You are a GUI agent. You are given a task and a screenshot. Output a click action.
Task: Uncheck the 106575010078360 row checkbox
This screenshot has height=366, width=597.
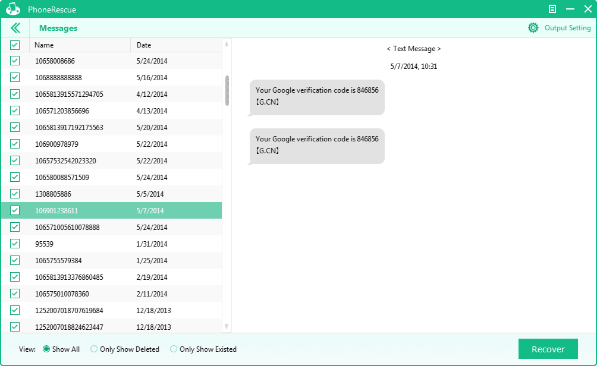15,294
